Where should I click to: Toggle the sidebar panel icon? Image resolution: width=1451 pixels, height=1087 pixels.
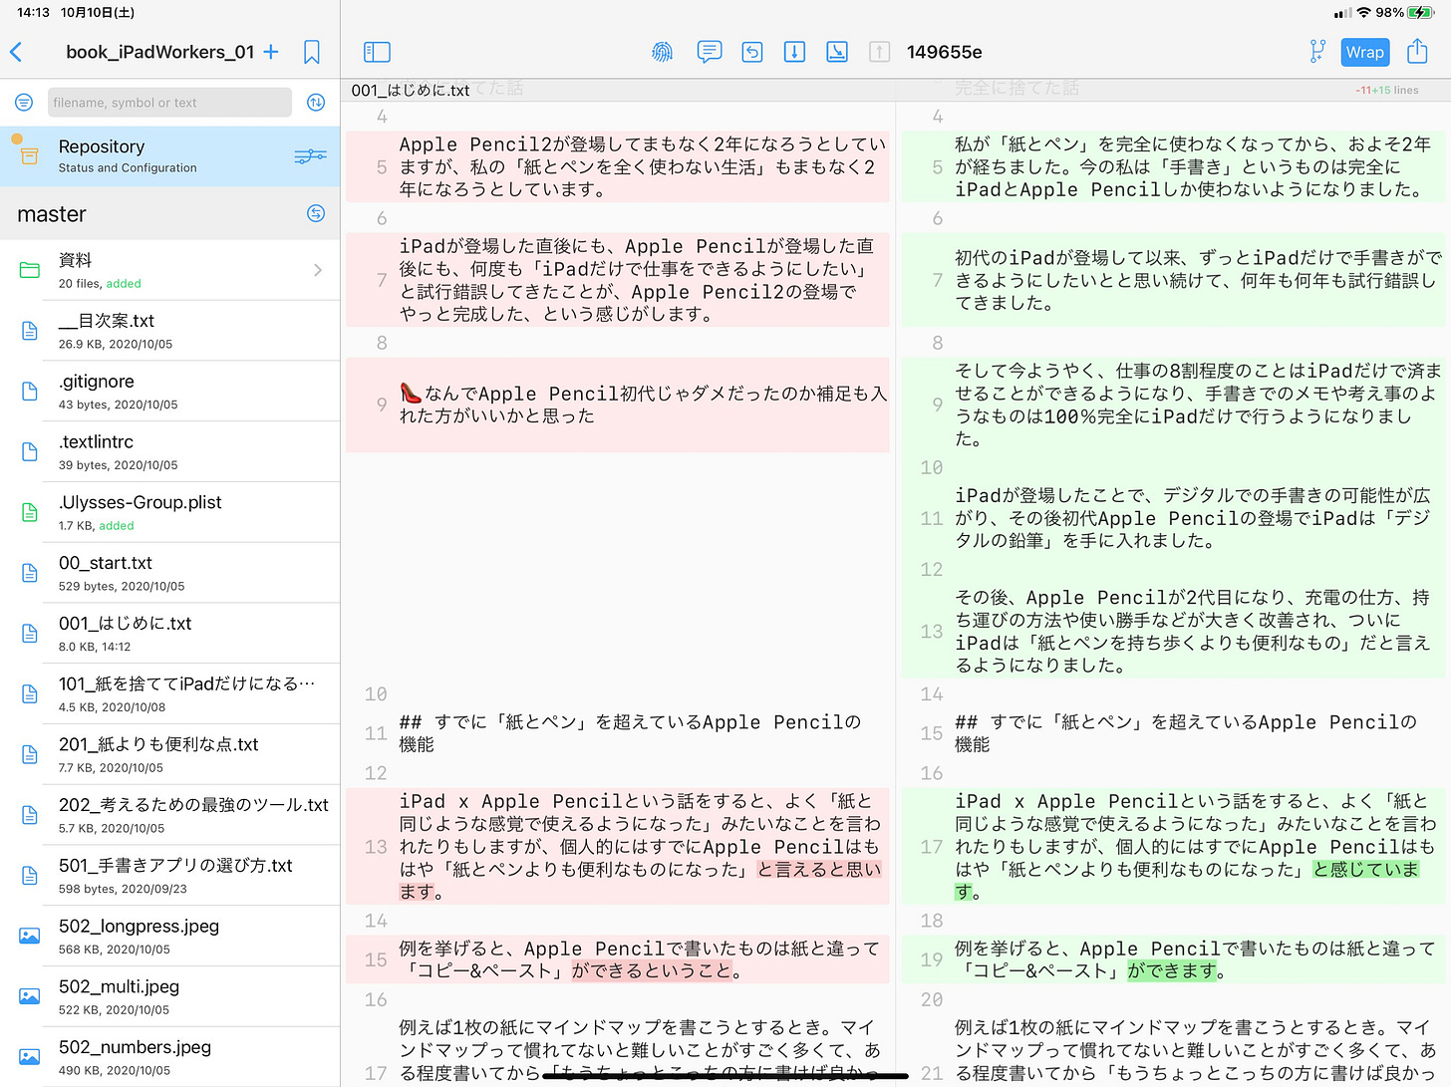click(x=377, y=52)
